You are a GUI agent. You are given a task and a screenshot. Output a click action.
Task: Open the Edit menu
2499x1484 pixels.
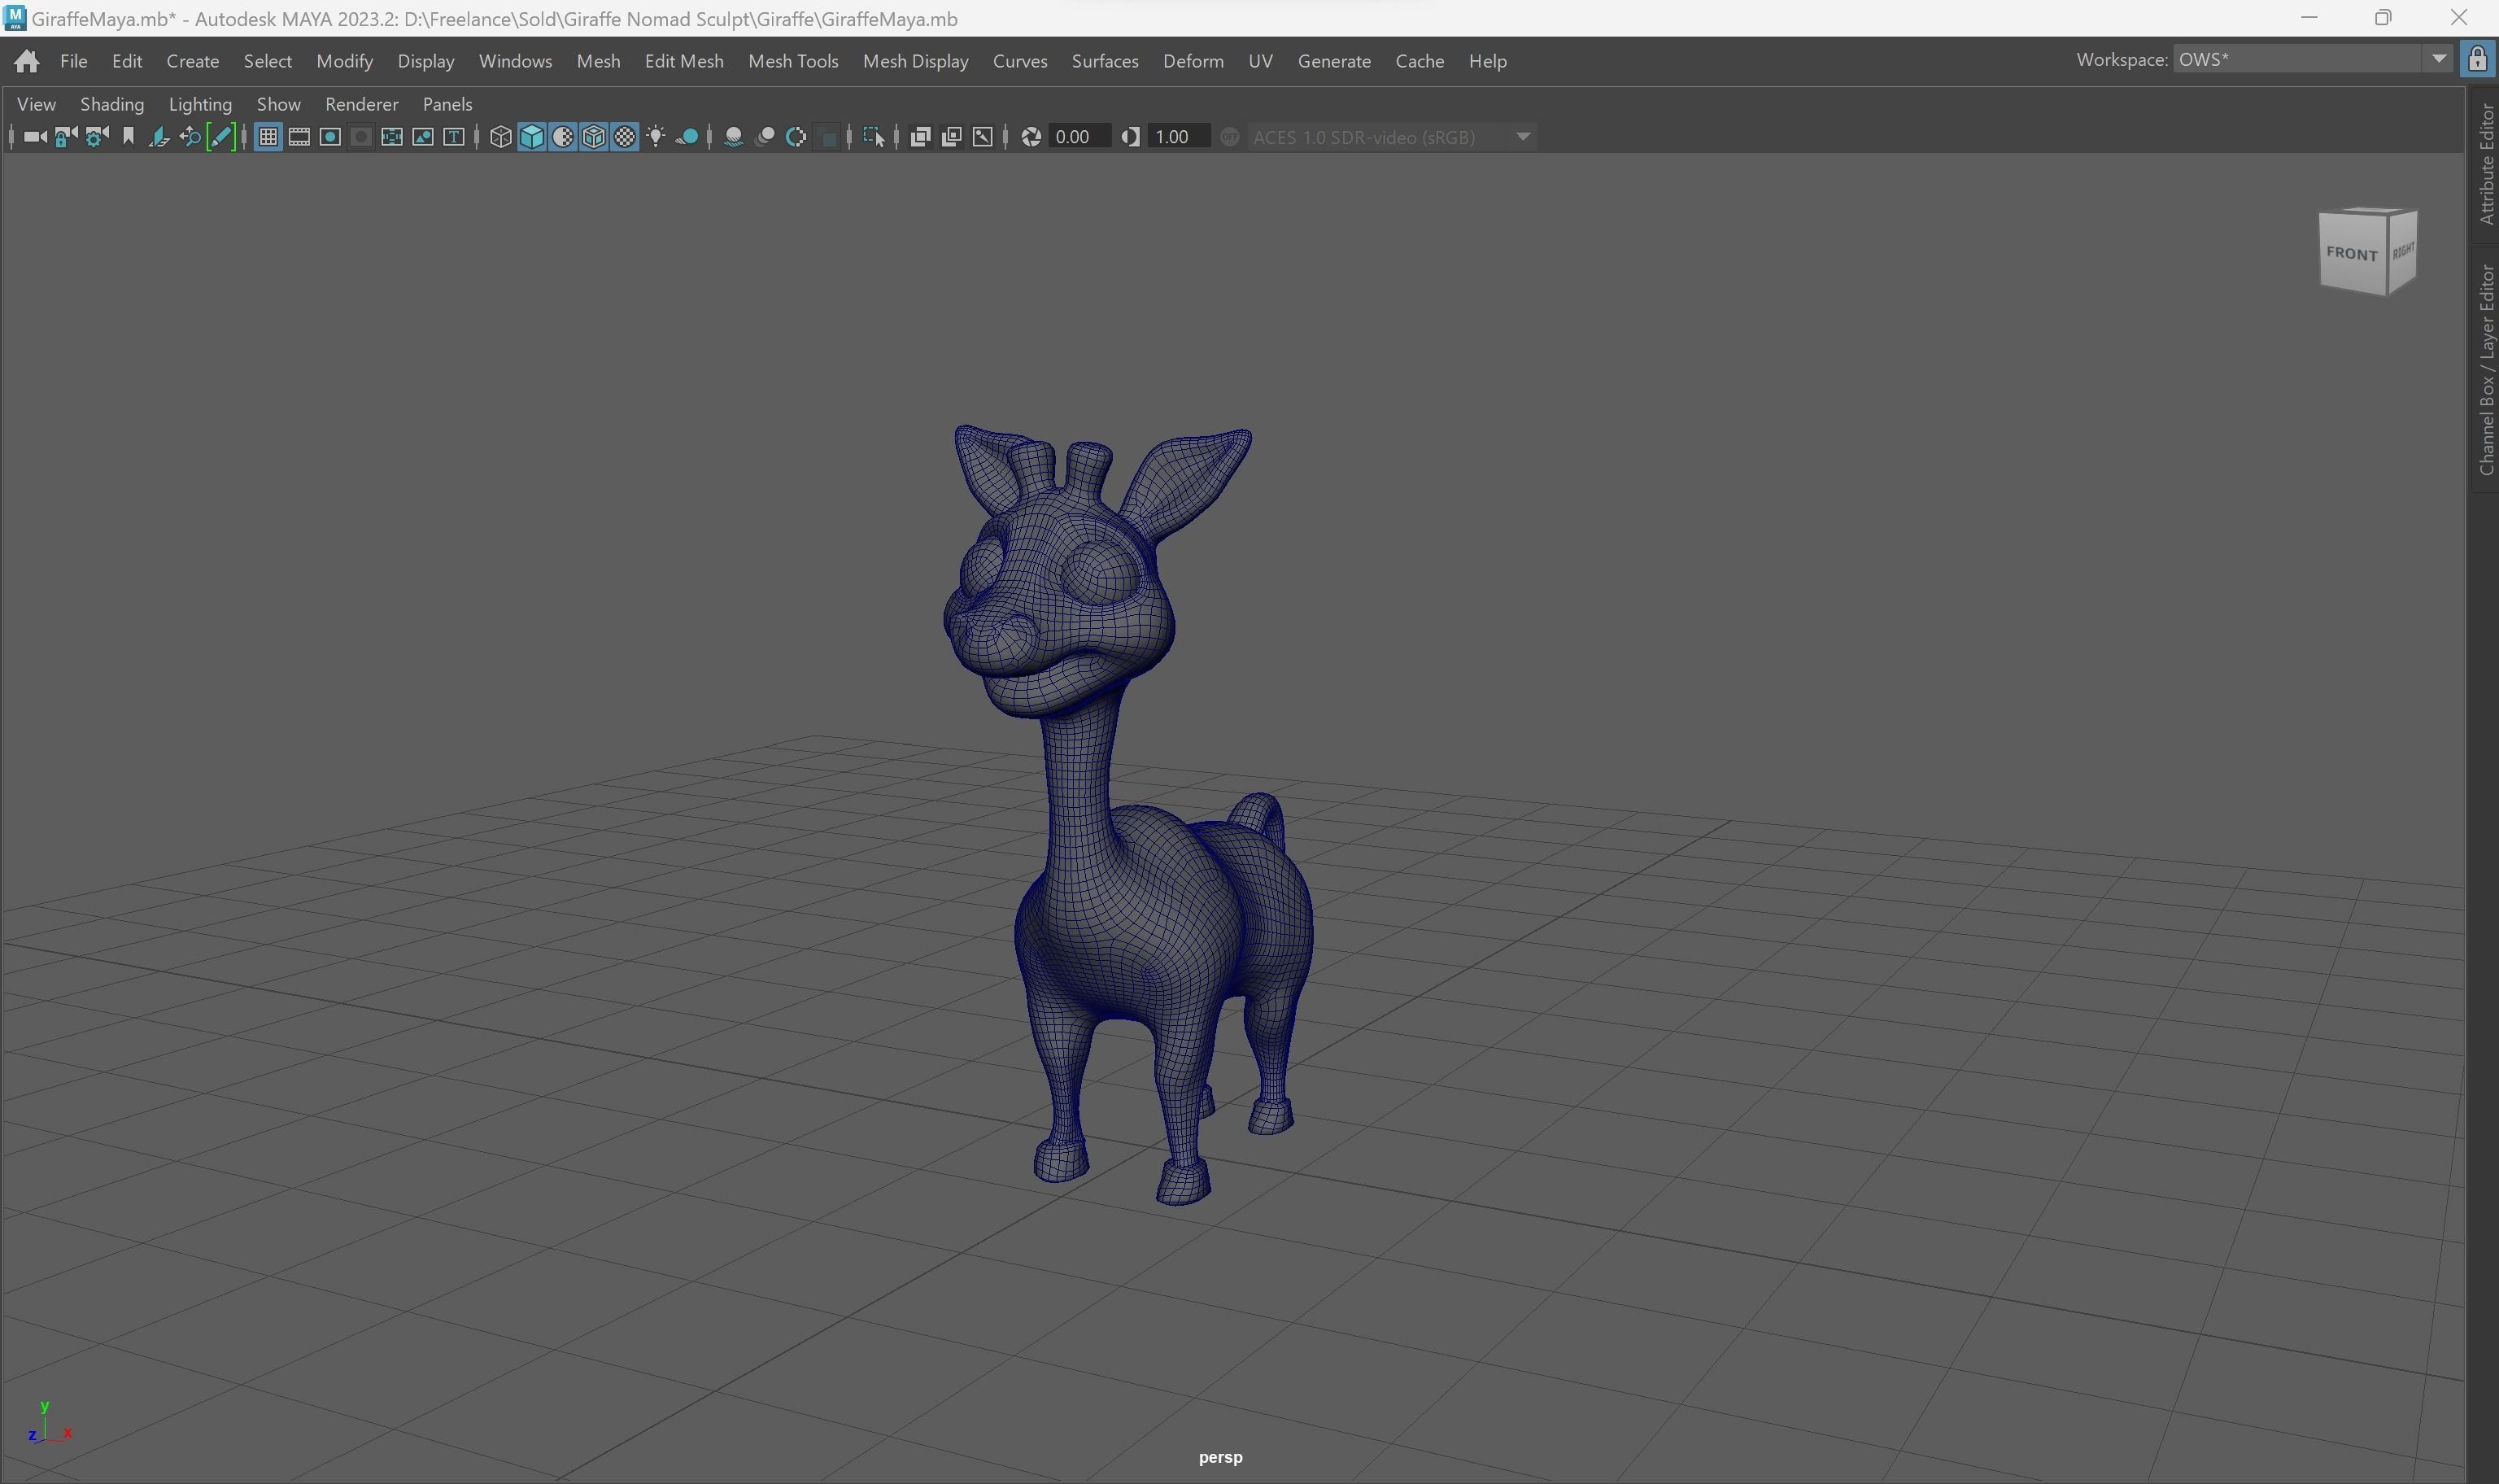127,61
